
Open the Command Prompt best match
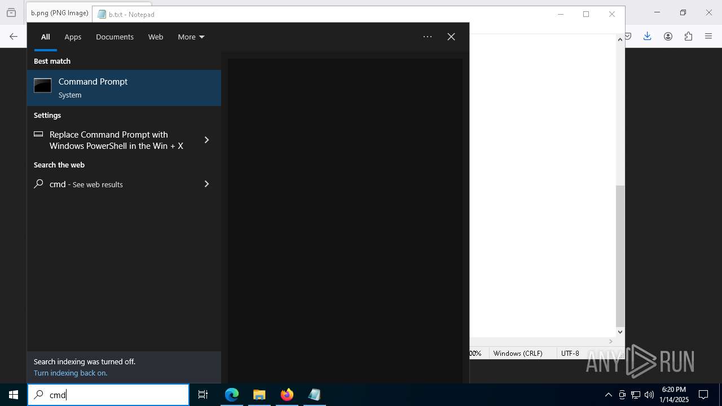(x=124, y=88)
